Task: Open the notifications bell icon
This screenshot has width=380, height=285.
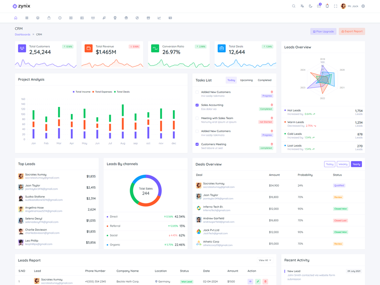Action: tap(327, 6)
